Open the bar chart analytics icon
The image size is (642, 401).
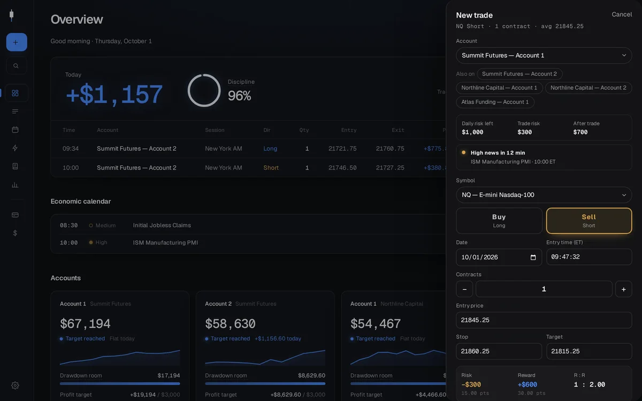point(15,184)
